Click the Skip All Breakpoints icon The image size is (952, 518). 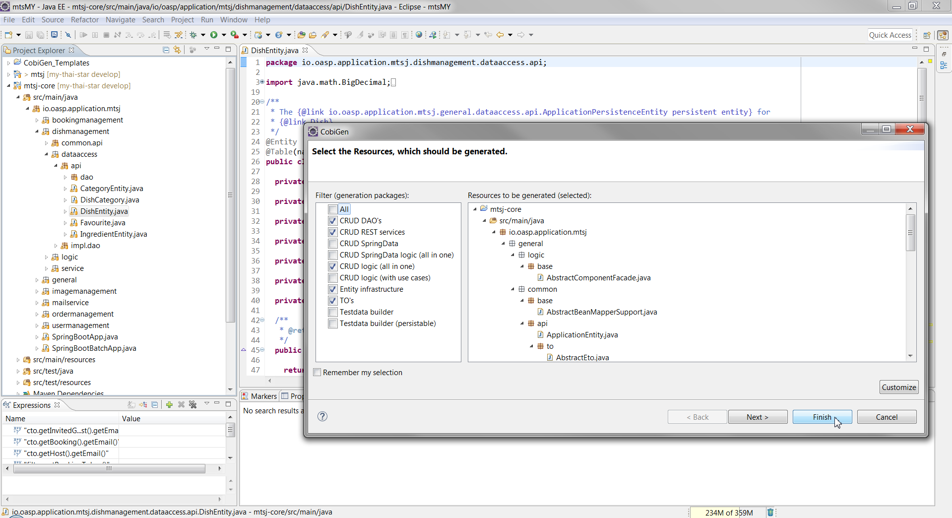tap(68, 35)
